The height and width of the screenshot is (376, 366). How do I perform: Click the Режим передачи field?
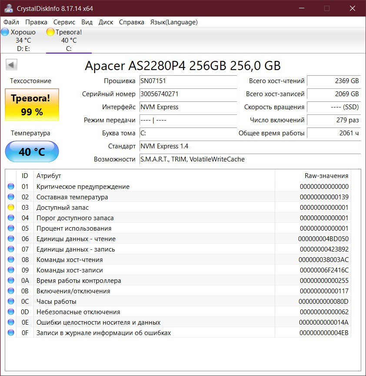(188, 120)
